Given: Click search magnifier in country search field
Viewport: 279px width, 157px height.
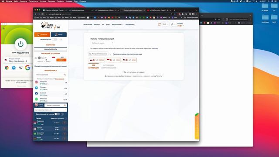Looking at the screenshot, I should [65, 106].
